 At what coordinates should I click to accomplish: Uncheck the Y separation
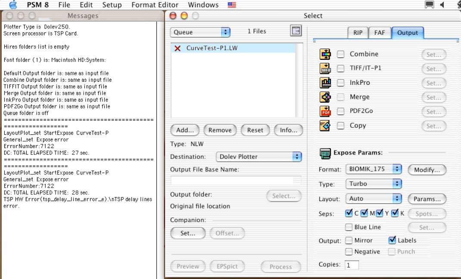pyautogui.click(x=379, y=213)
